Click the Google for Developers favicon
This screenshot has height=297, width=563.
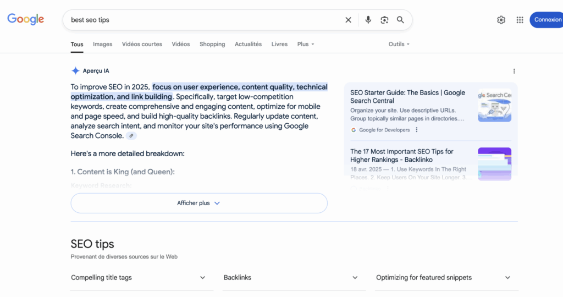click(x=354, y=130)
